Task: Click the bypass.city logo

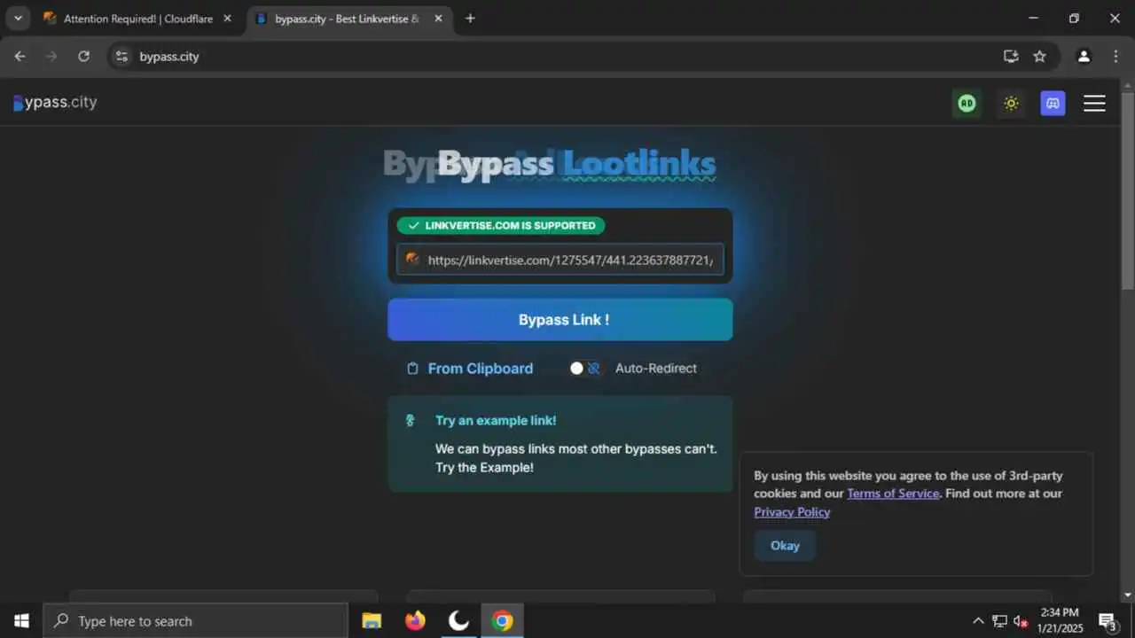Action: point(55,103)
